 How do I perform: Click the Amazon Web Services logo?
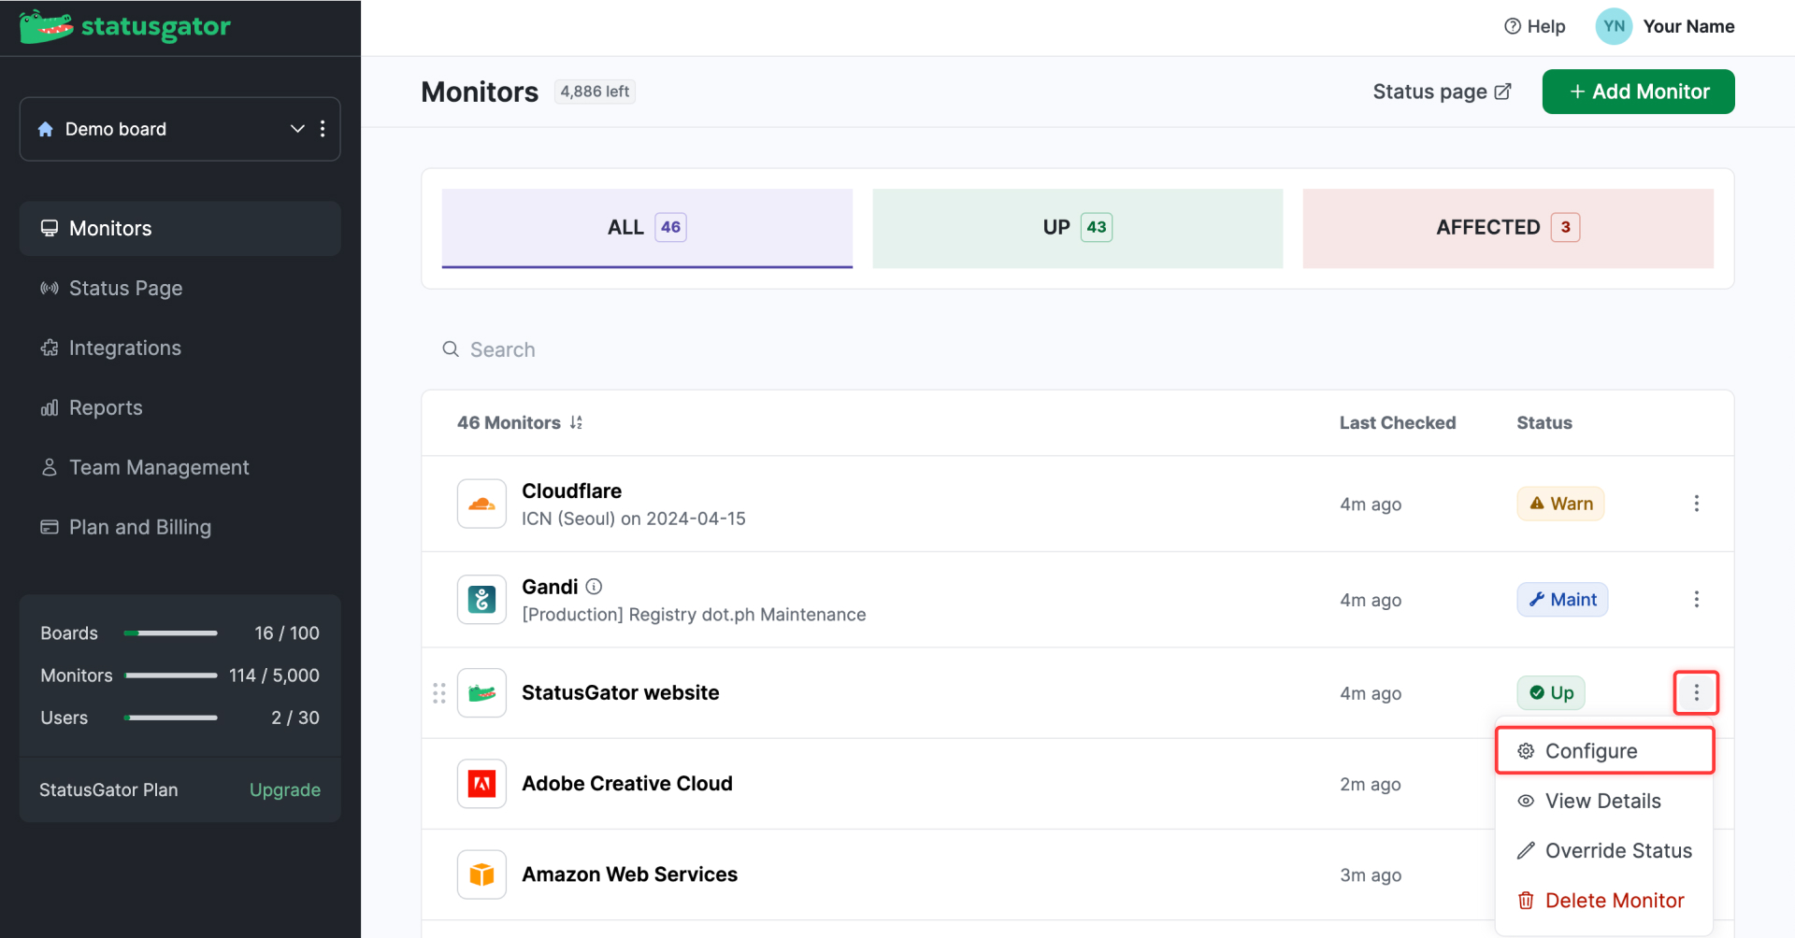(x=481, y=874)
